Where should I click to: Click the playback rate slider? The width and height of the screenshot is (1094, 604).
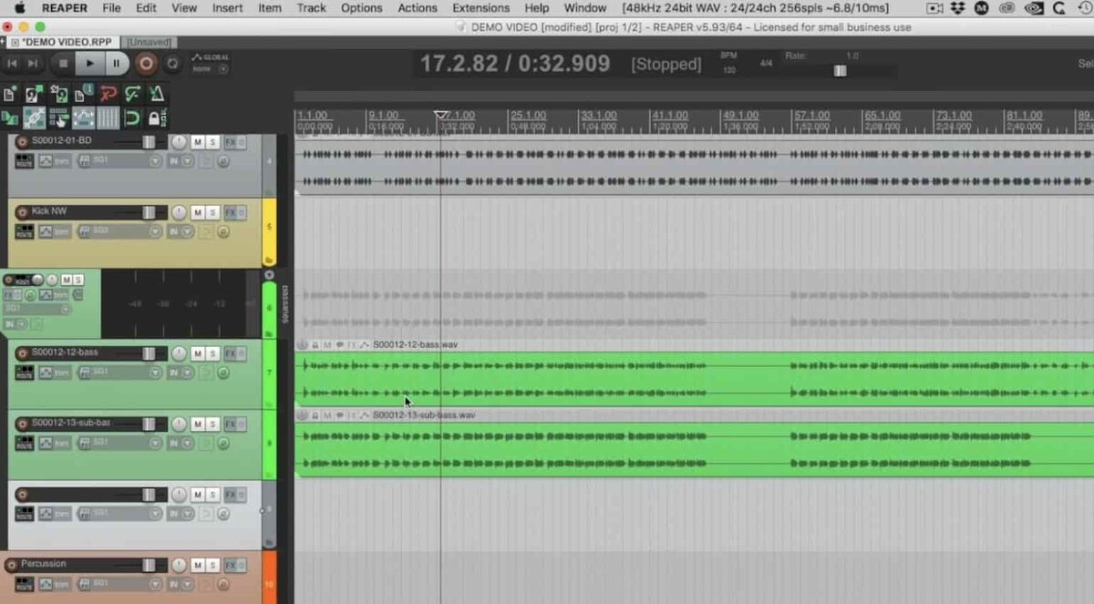[x=840, y=70]
